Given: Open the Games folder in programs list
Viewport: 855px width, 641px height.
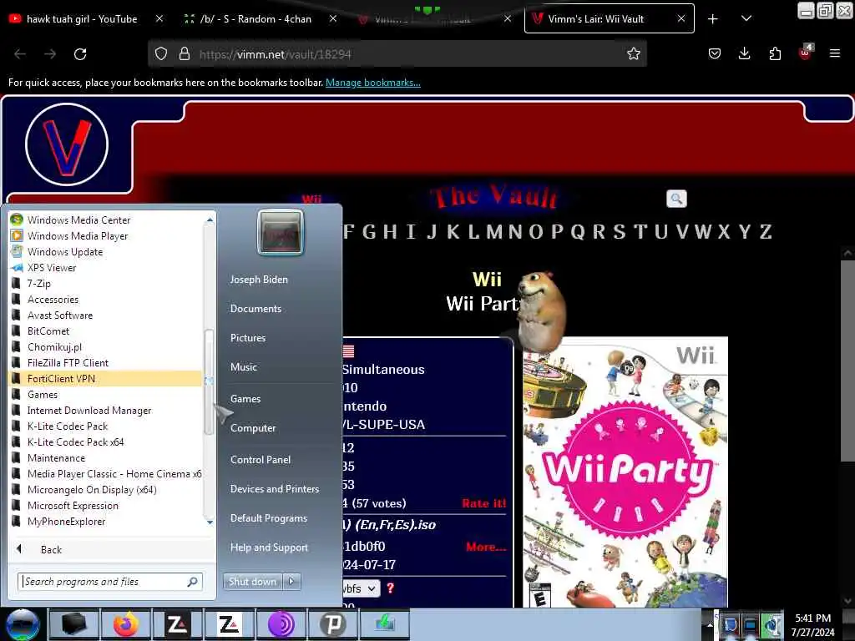Looking at the screenshot, I should coord(43,394).
